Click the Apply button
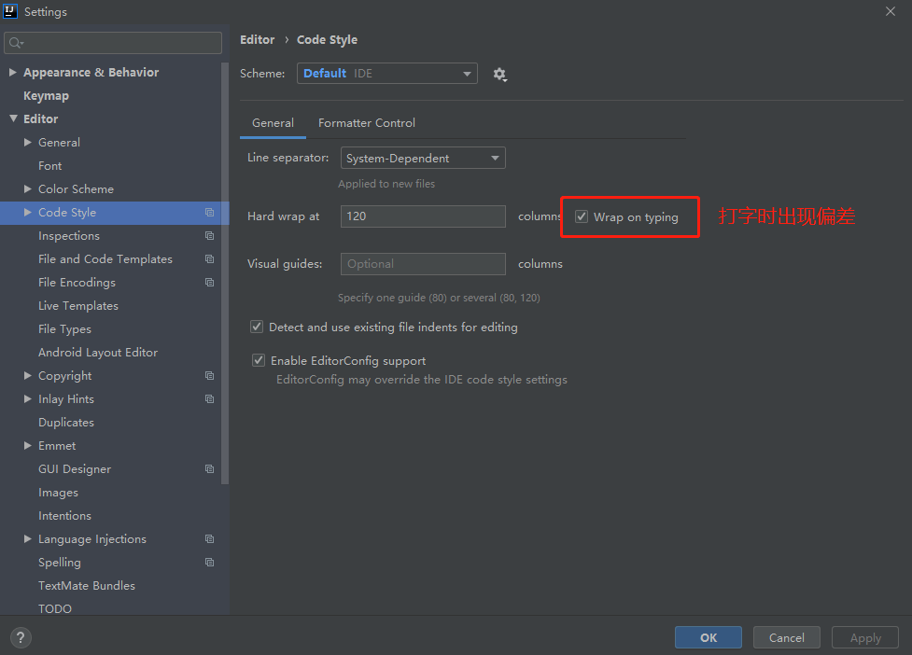Viewport: 912px width, 655px height. click(865, 637)
